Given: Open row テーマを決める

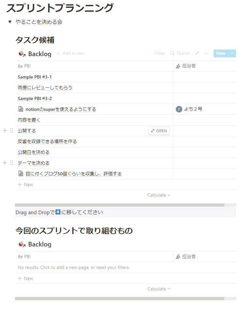Looking at the screenshot, I should 34,163.
